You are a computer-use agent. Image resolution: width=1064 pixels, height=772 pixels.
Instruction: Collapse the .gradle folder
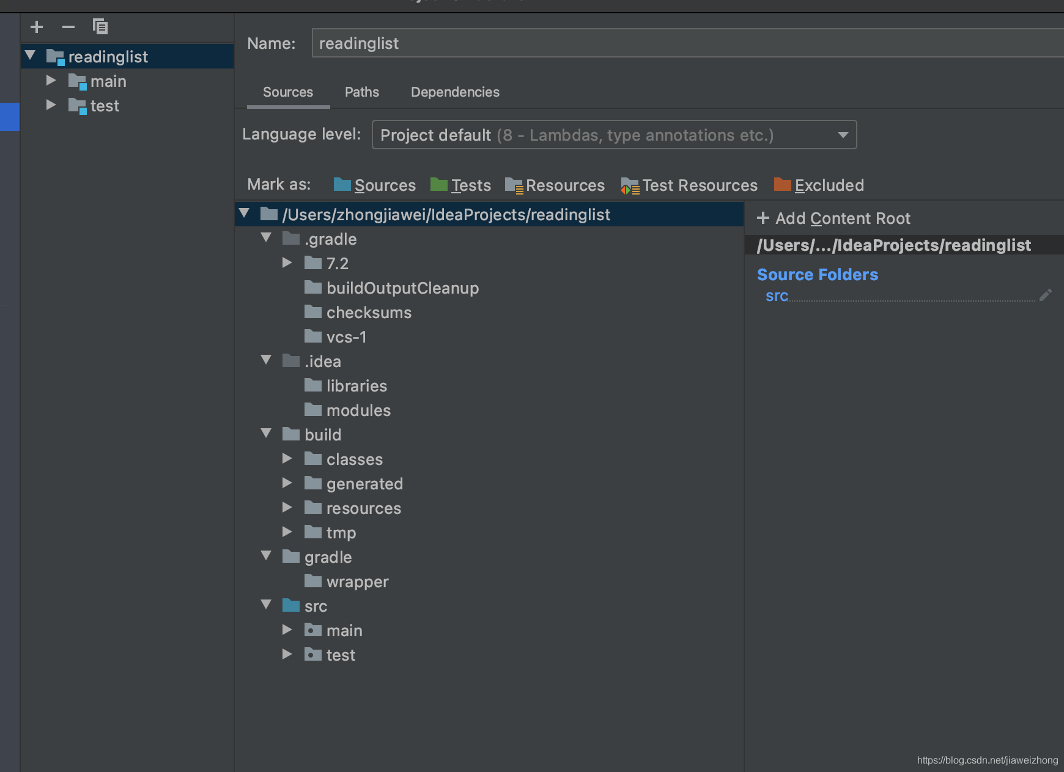click(x=266, y=238)
